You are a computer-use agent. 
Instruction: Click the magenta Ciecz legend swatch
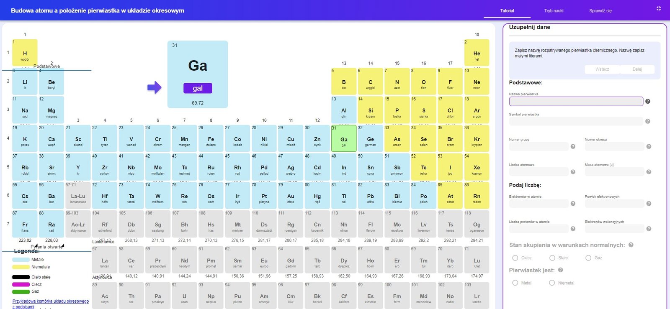coord(21,284)
